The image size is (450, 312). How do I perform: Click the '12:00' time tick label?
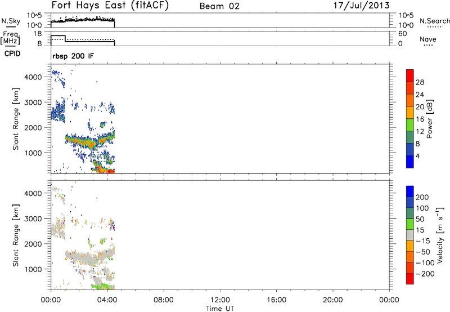pos(220,300)
